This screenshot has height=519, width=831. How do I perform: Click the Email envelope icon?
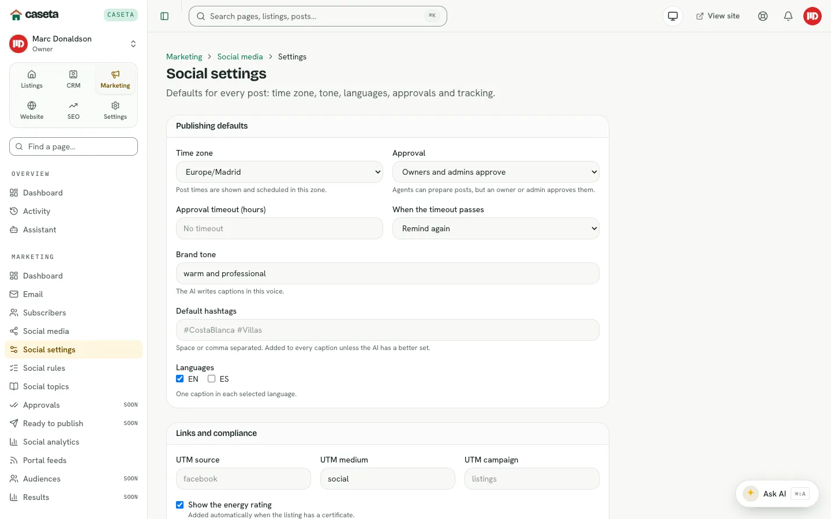click(14, 294)
